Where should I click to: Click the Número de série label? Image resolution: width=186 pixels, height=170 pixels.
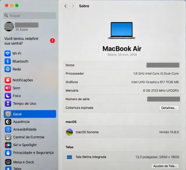tap(78, 99)
